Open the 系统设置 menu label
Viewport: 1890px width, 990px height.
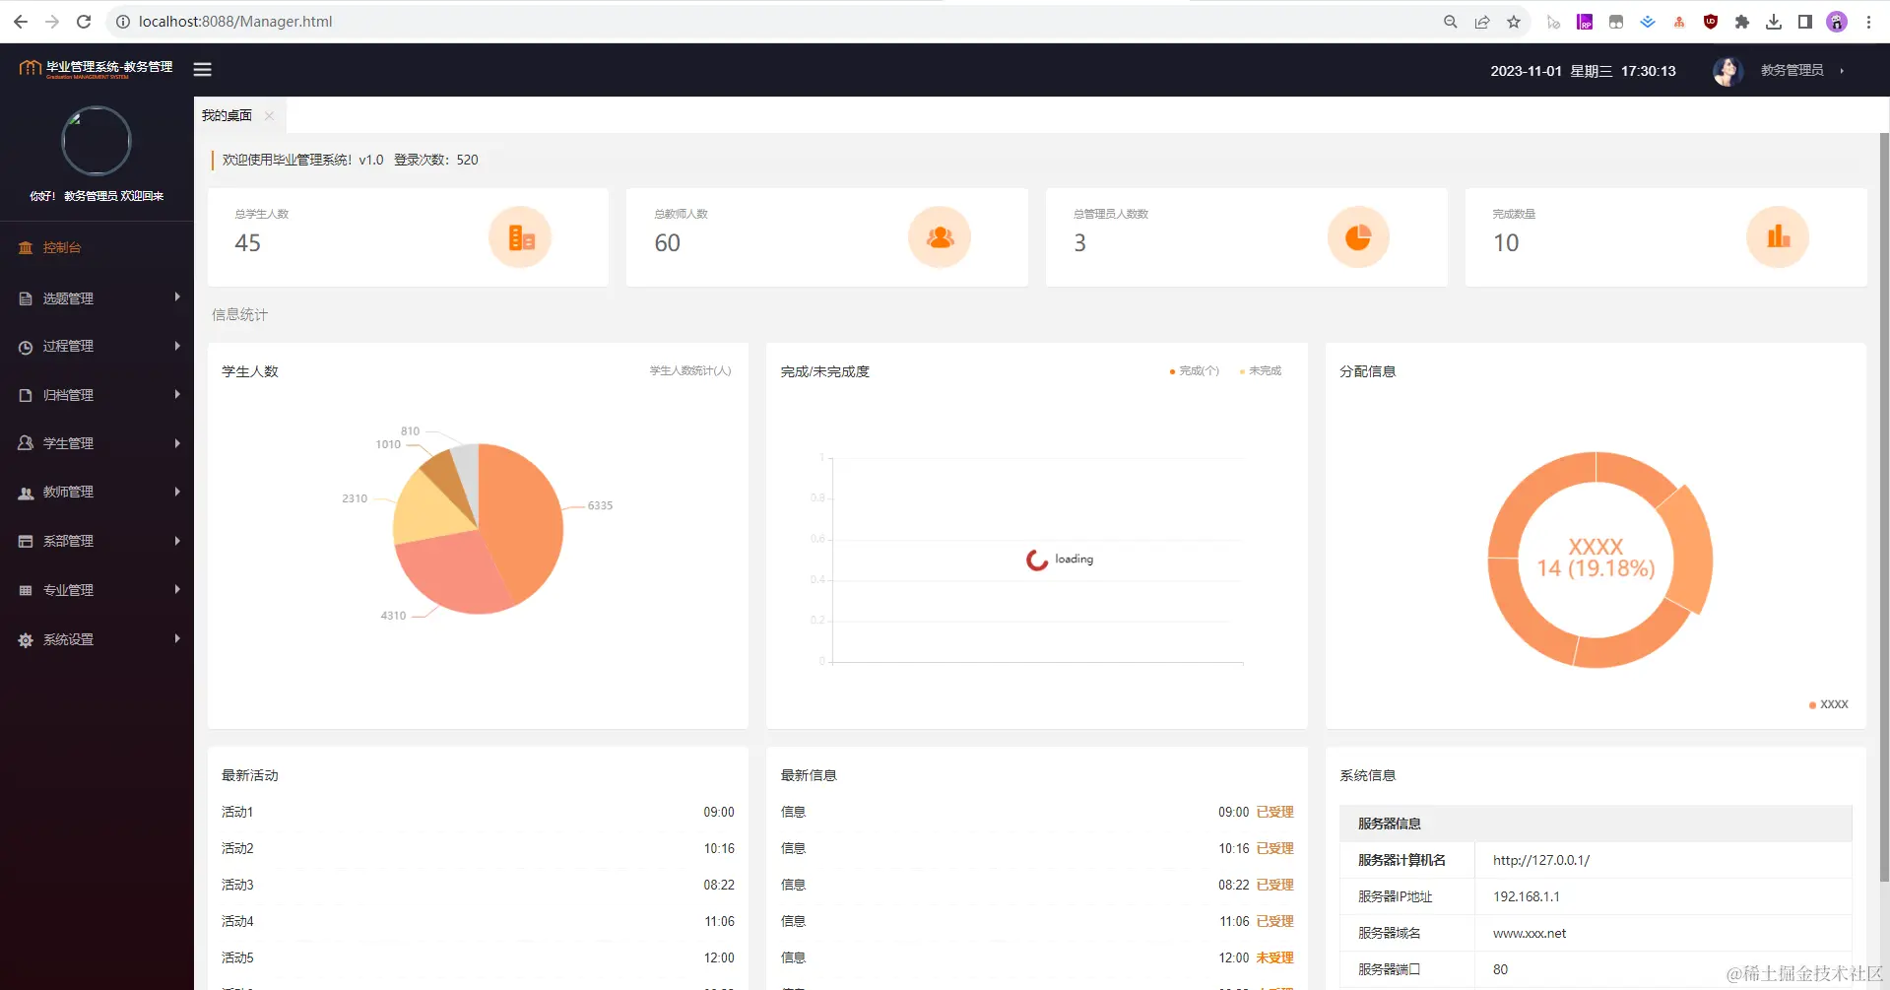click(x=68, y=640)
